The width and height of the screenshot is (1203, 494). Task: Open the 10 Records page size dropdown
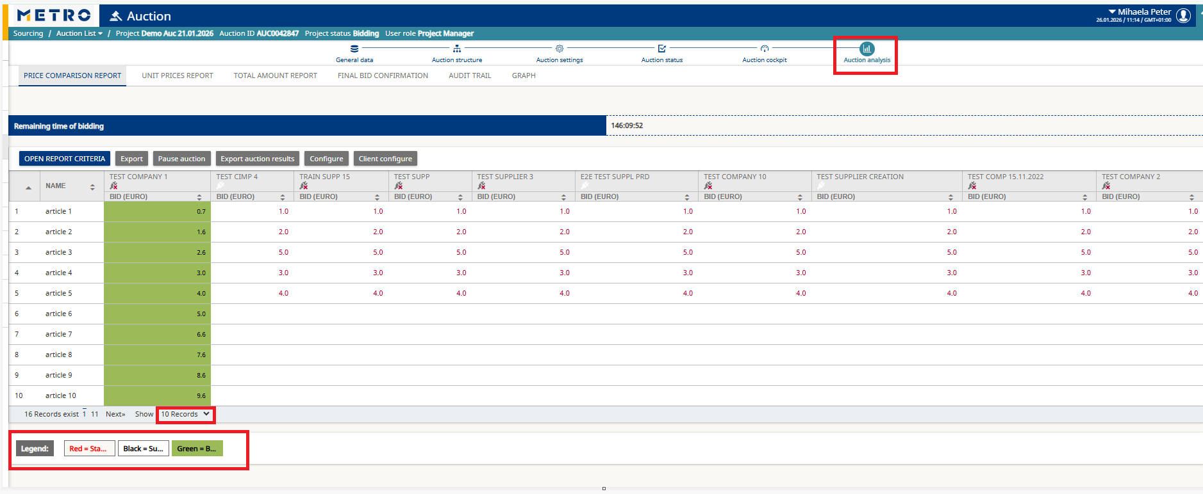pyautogui.click(x=185, y=415)
